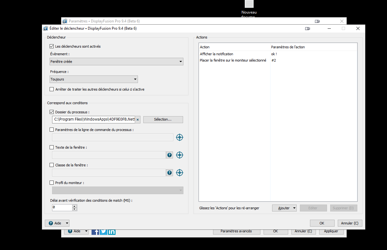This screenshot has height=250, width=387.
Task: Open the Twitter link in Paramètres window
Action: click(x=103, y=231)
